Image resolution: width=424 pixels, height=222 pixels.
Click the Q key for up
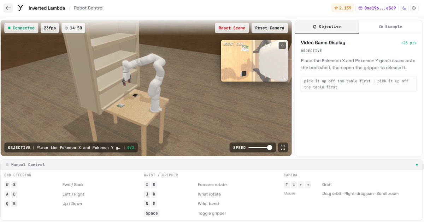[x=7, y=204]
